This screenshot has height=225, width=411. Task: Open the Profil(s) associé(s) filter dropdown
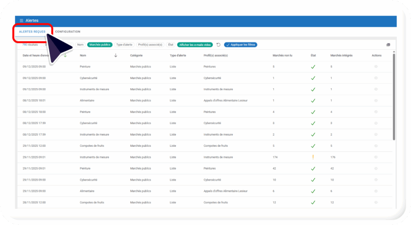pyautogui.click(x=150, y=45)
